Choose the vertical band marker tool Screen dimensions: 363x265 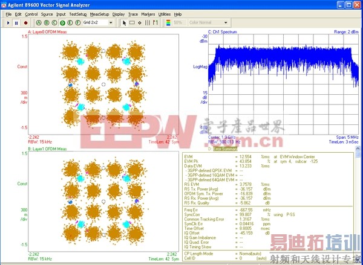147,23
